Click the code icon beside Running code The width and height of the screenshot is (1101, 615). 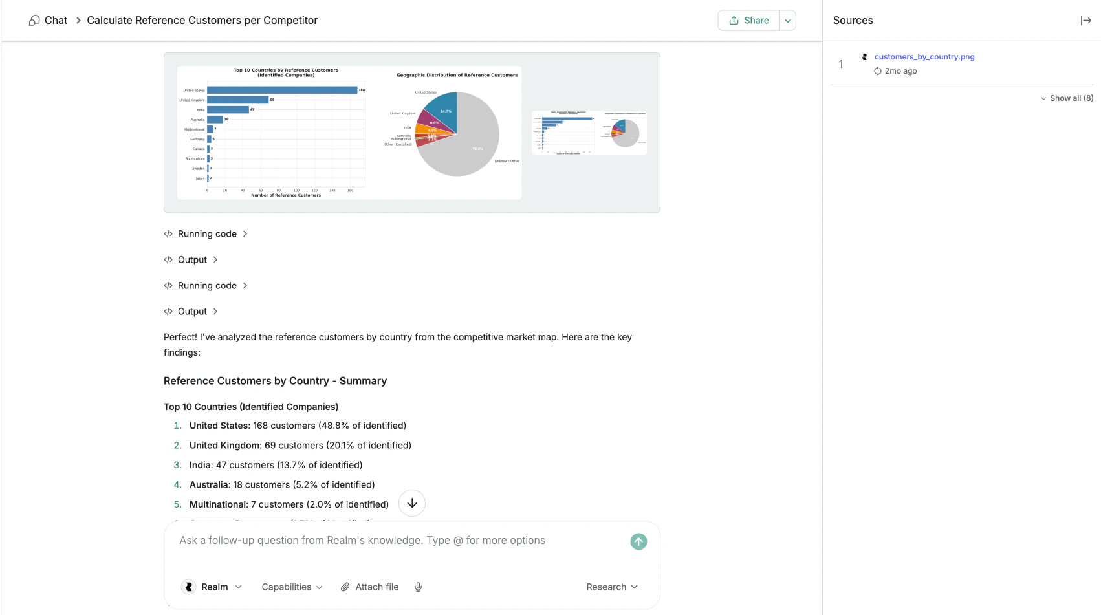point(168,233)
